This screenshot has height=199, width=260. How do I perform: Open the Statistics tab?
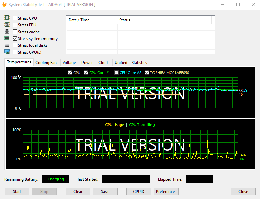(139, 63)
